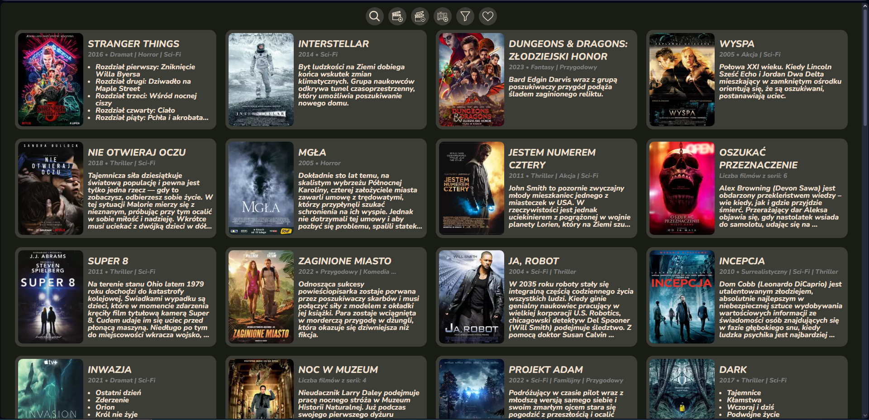Click the NIE OTWIERAJ OCZU title
The image size is (869, 420).
coord(137,153)
